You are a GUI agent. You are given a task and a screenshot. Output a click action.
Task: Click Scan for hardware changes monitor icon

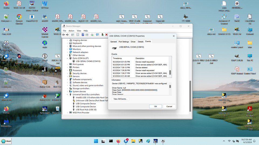[x=97, y=35]
